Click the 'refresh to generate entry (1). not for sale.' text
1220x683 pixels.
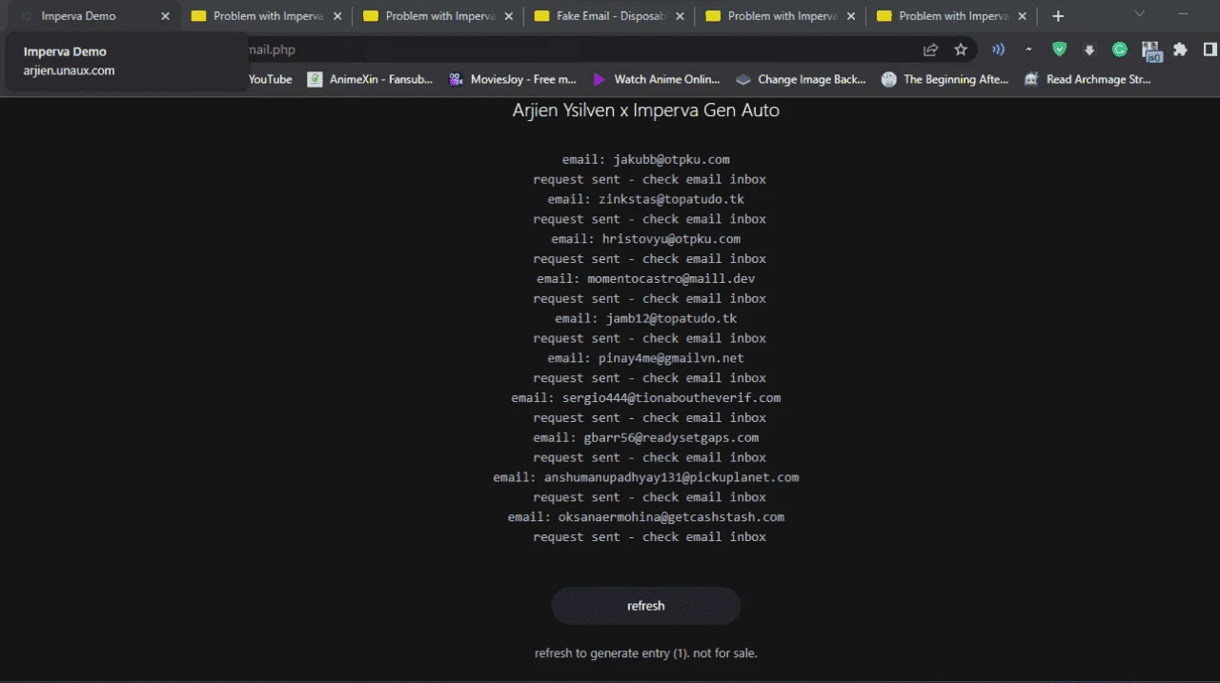click(646, 653)
